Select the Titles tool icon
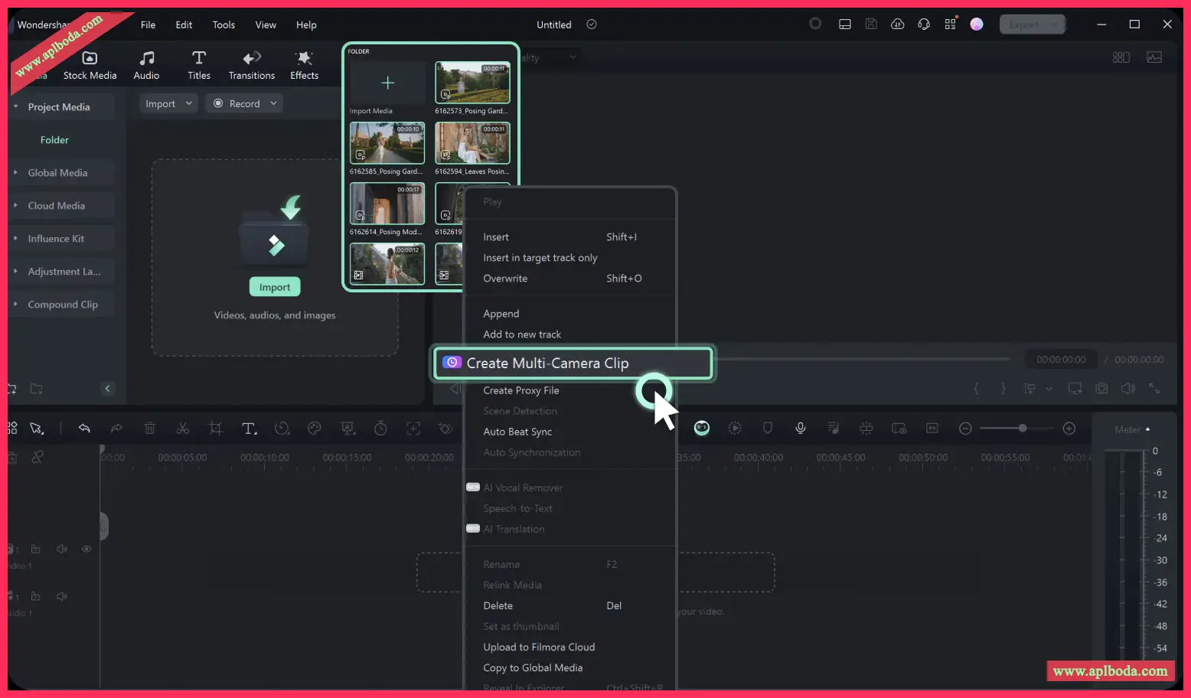This screenshot has width=1191, height=698. point(199,65)
